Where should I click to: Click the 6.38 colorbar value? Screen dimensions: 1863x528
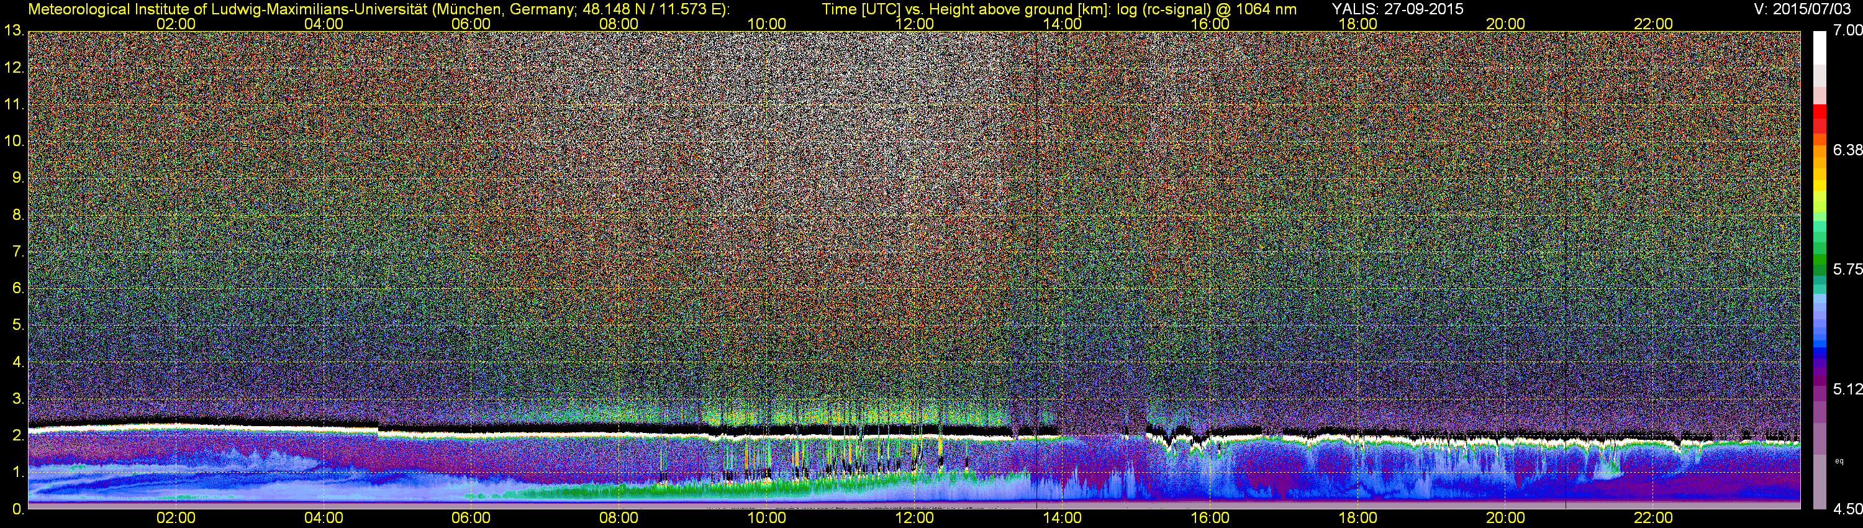point(1848,150)
